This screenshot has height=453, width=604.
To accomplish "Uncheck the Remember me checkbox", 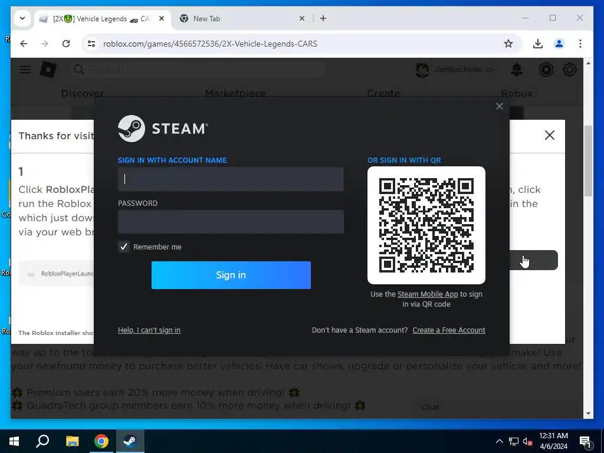I will (x=124, y=247).
